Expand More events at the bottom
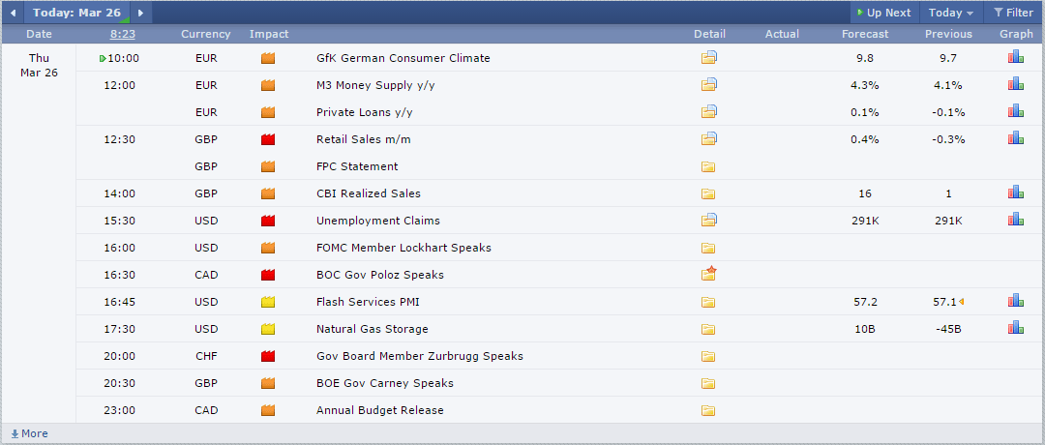The height and width of the screenshot is (445, 1045). (29, 433)
